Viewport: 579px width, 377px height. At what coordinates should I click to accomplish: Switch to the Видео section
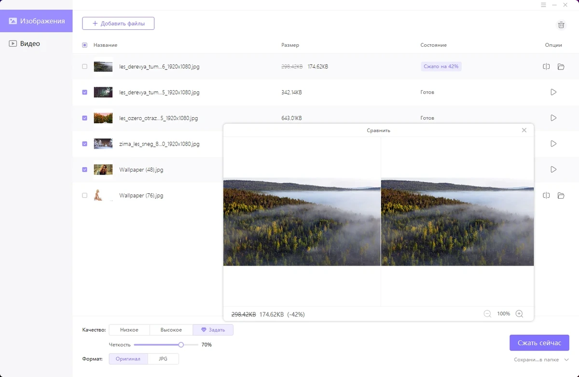(x=36, y=43)
